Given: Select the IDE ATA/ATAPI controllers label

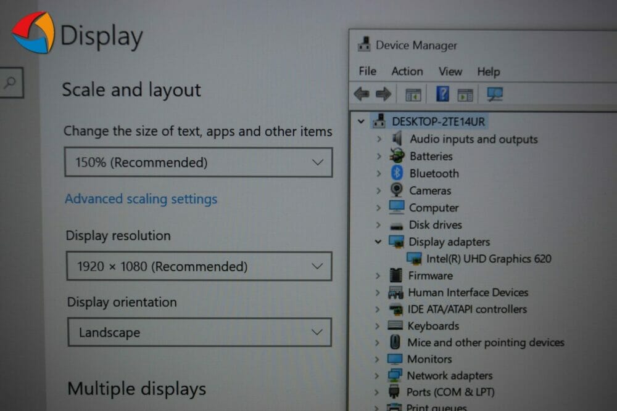Looking at the screenshot, I should (x=467, y=309).
